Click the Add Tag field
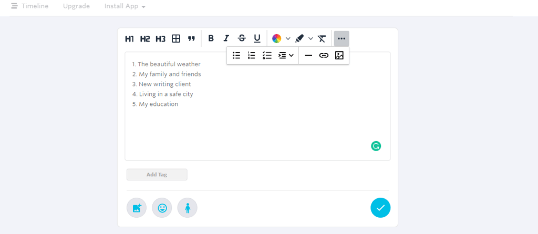 coord(157,174)
